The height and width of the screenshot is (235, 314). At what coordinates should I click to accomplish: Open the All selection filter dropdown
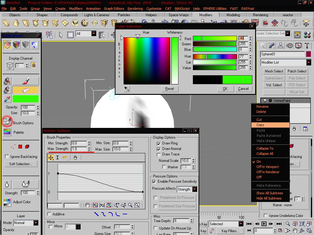pyautogui.click(x=94, y=33)
